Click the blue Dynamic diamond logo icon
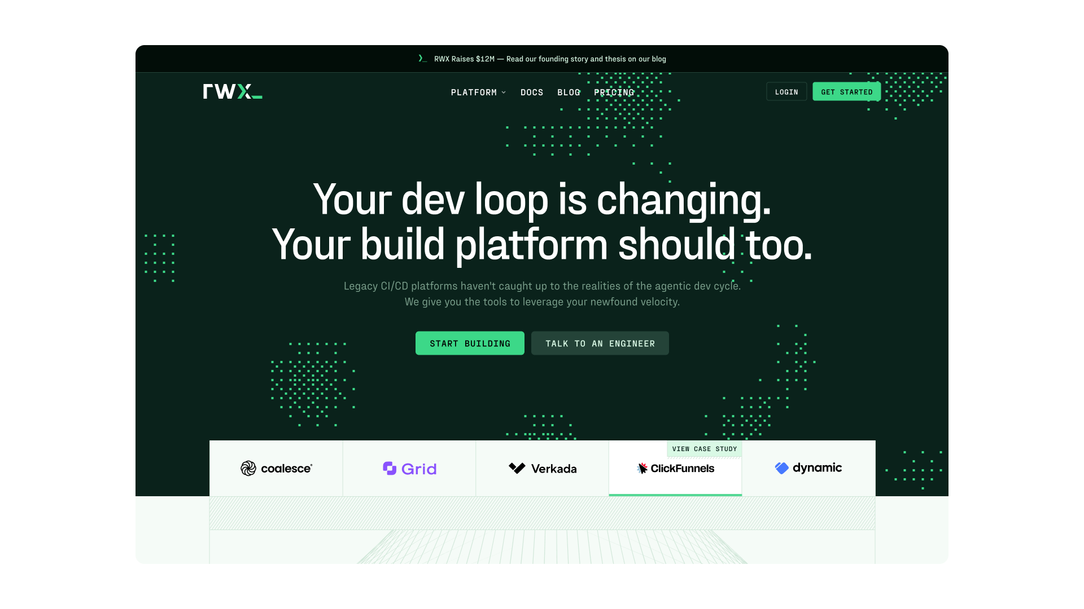The height and width of the screenshot is (609, 1084). [781, 468]
